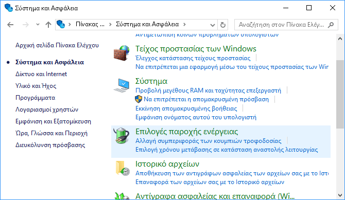The image size is (345, 200).
Task: Click the Control Panel icon in address bar
Action: (x=61, y=24)
